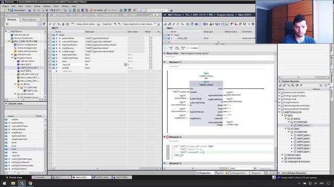Open data type dropdown for statusID row
The image size is (334, 187).
pos(125,64)
